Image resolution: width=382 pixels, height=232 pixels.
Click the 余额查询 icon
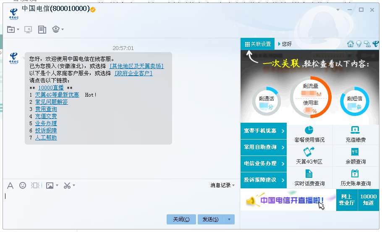pyautogui.click(x=355, y=152)
